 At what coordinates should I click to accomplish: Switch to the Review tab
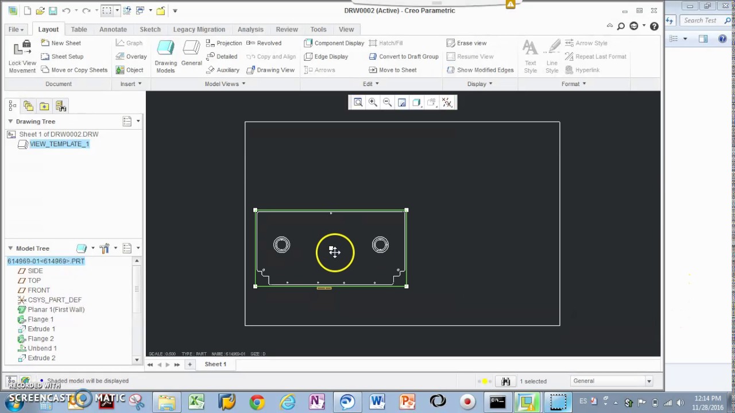point(287,29)
